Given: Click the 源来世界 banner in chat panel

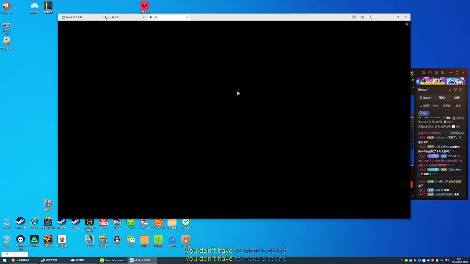Looking at the screenshot, I should click(x=440, y=81).
